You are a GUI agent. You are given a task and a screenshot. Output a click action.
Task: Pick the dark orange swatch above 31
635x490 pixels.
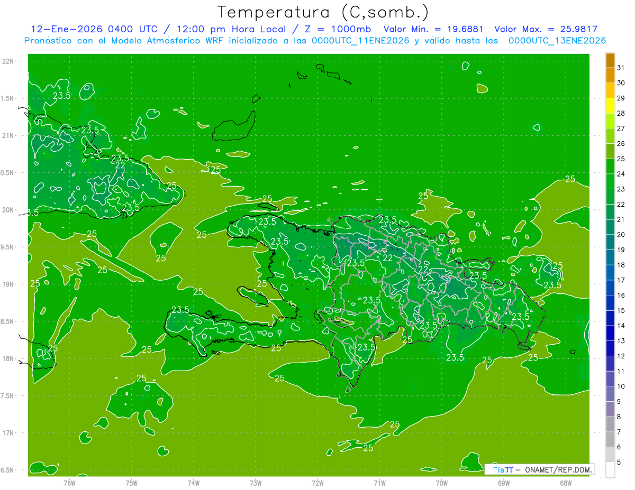[x=610, y=60]
